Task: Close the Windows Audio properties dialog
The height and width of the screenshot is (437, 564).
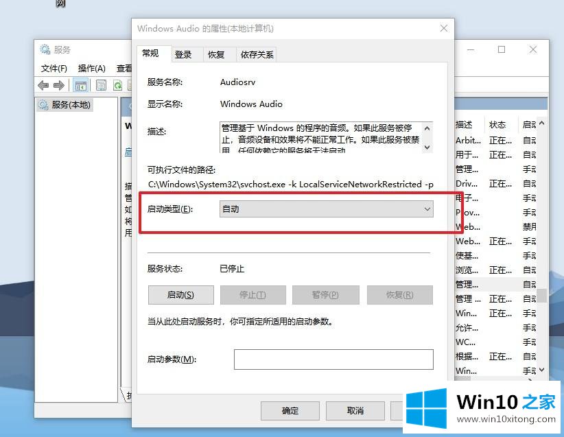Action: 444,28
